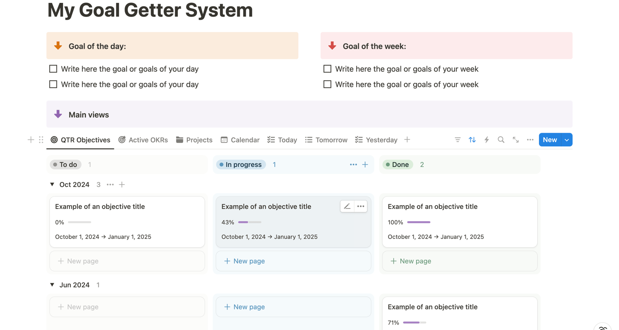
Task: Open the database three-dots menu near New
Action: [x=530, y=140]
